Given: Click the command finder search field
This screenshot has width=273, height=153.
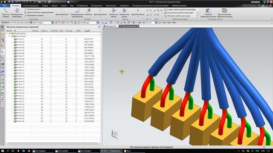Looking at the screenshot, I should (x=250, y=6).
